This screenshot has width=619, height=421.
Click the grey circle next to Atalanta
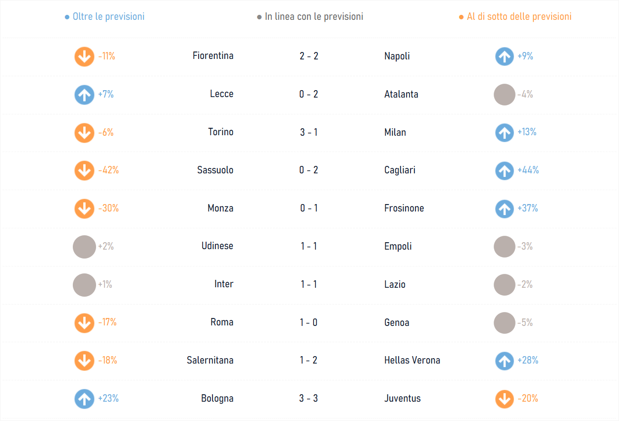pos(505,95)
